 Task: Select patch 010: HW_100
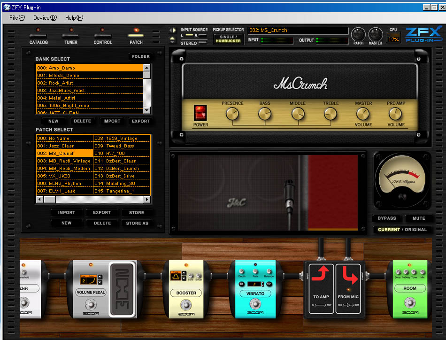click(x=122, y=153)
